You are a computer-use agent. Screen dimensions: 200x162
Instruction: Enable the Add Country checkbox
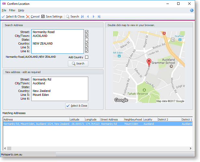(87, 57)
